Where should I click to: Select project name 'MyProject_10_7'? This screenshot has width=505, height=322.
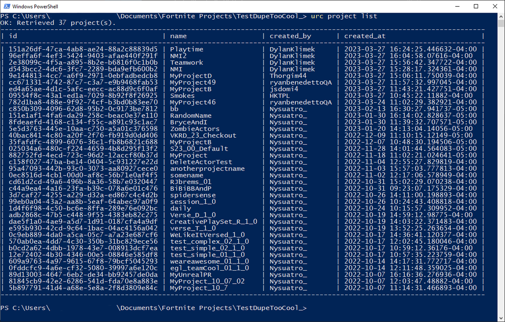tap(199, 288)
